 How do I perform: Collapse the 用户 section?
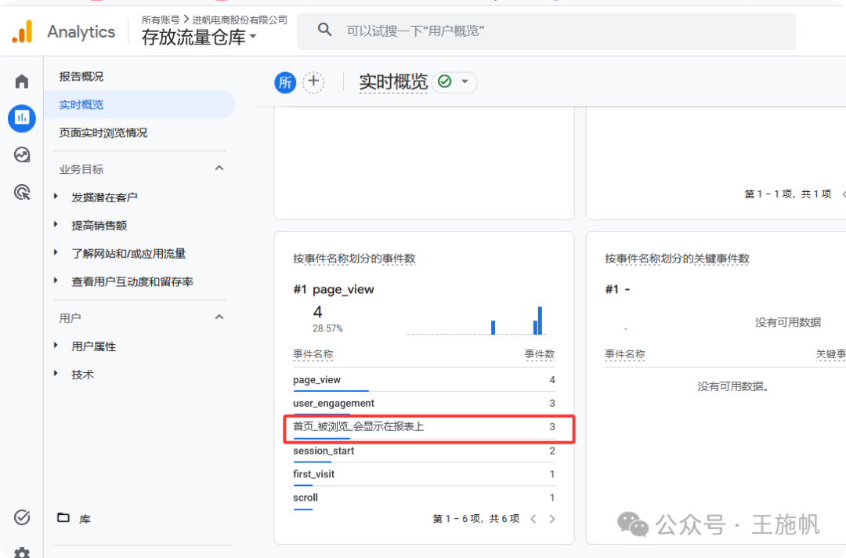(219, 317)
